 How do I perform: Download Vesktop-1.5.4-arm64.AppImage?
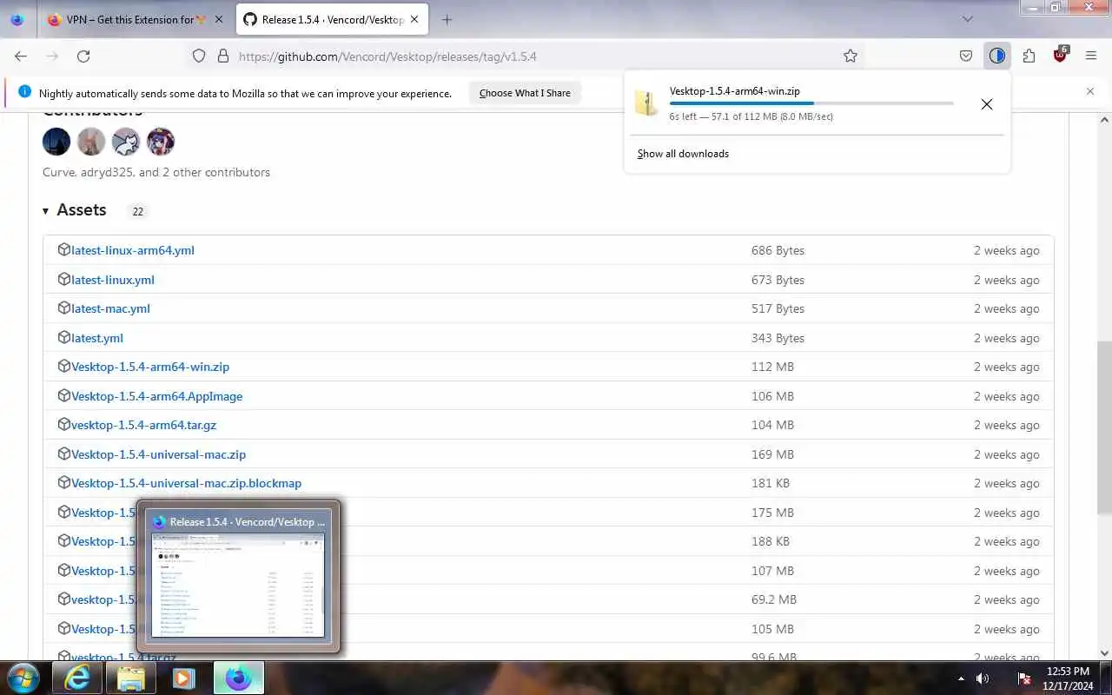click(157, 396)
